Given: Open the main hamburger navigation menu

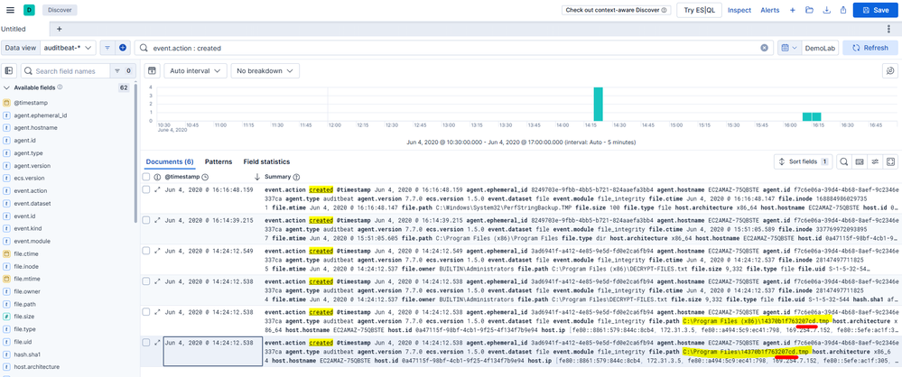Looking at the screenshot, I should 10,10.
